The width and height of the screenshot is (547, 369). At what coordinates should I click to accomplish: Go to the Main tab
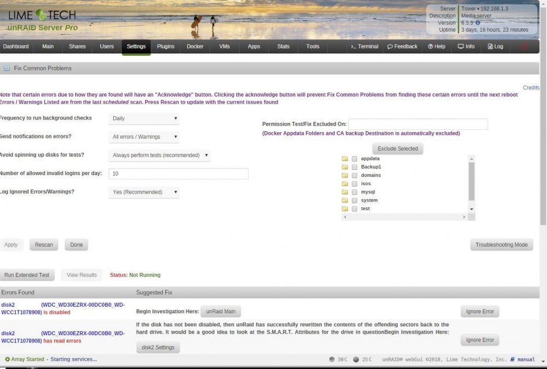(48, 46)
